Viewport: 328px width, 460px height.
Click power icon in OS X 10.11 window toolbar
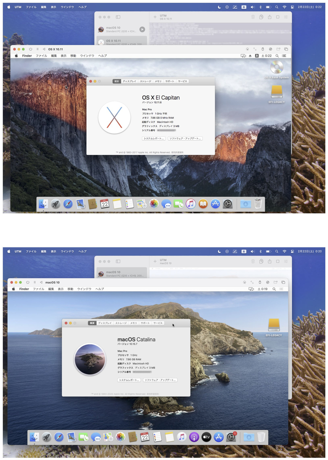click(x=31, y=49)
